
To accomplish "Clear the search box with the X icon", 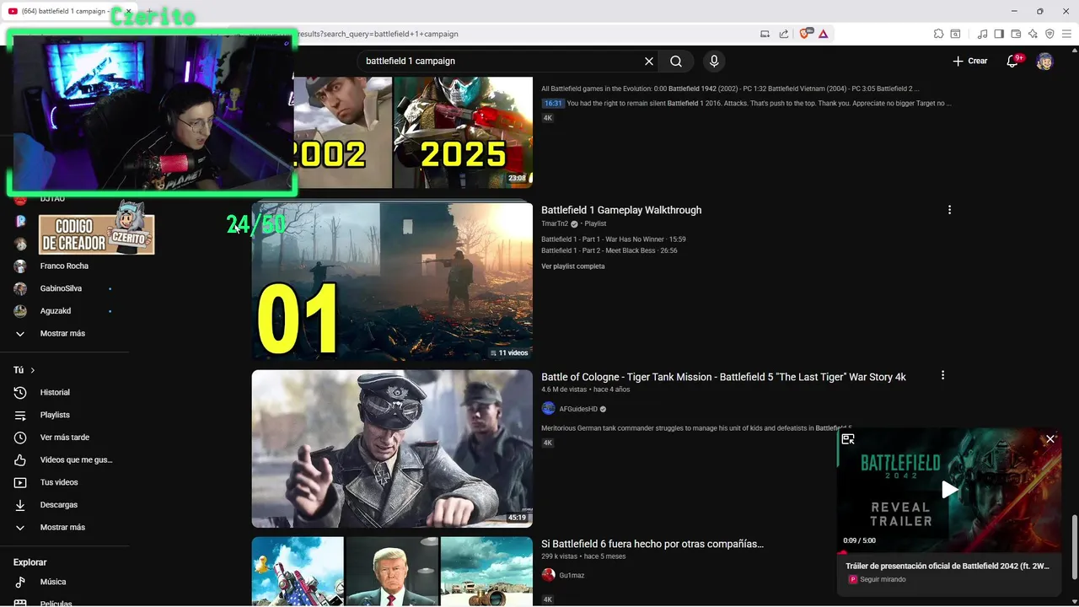I will (x=649, y=62).
